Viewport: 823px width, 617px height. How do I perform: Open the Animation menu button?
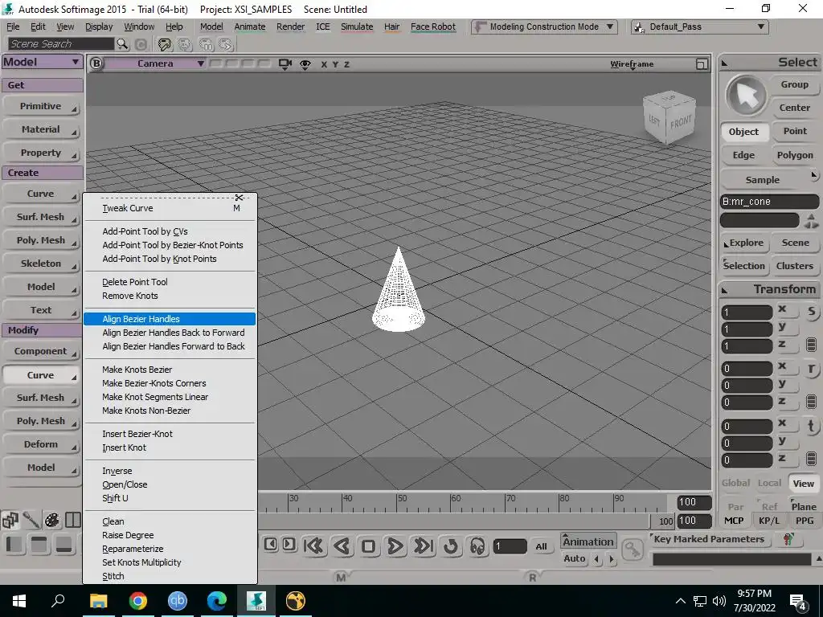pos(588,542)
